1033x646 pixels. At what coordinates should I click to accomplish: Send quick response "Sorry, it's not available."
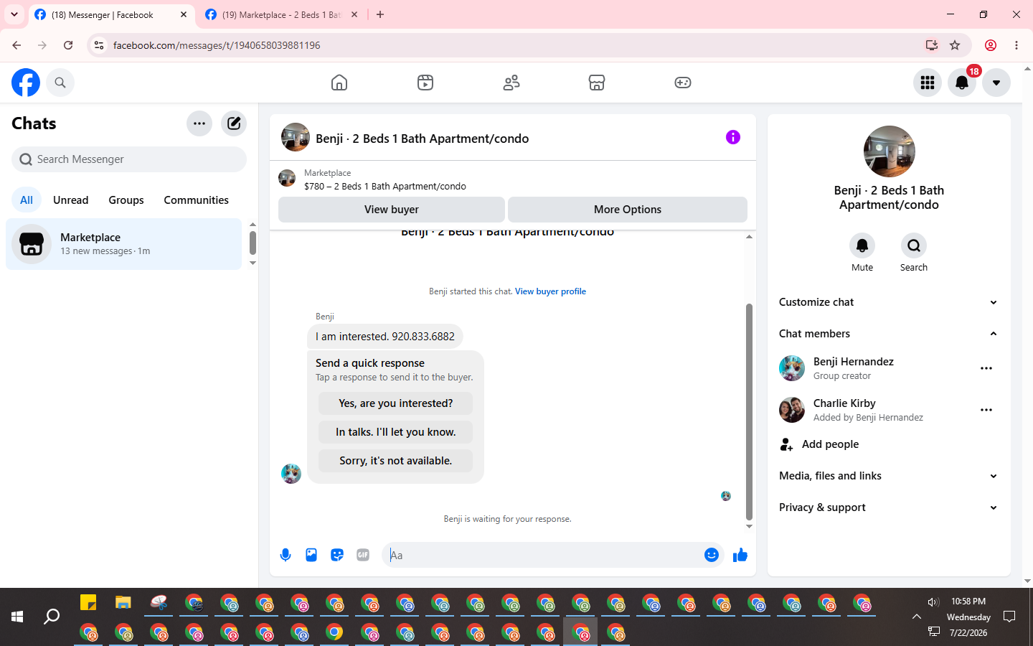point(396,461)
